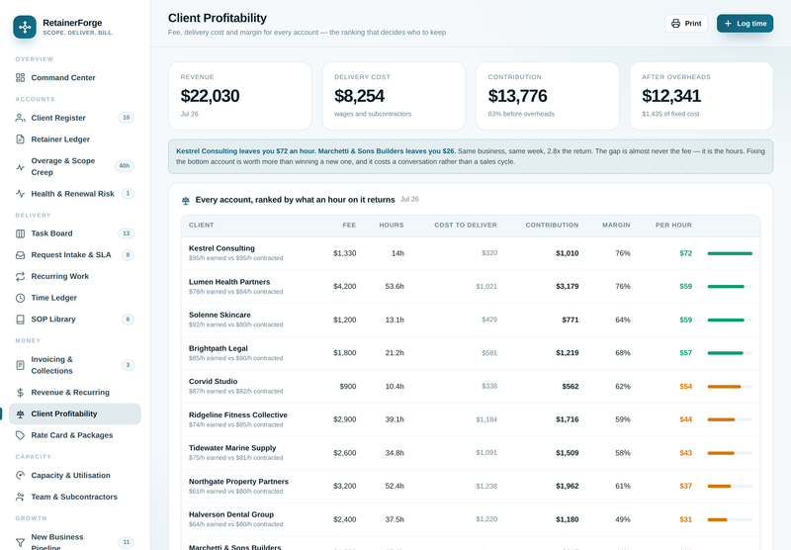Screen dimensions: 791x550
Task: Click the RetainerForge logo icon
Action: pos(25,27)
